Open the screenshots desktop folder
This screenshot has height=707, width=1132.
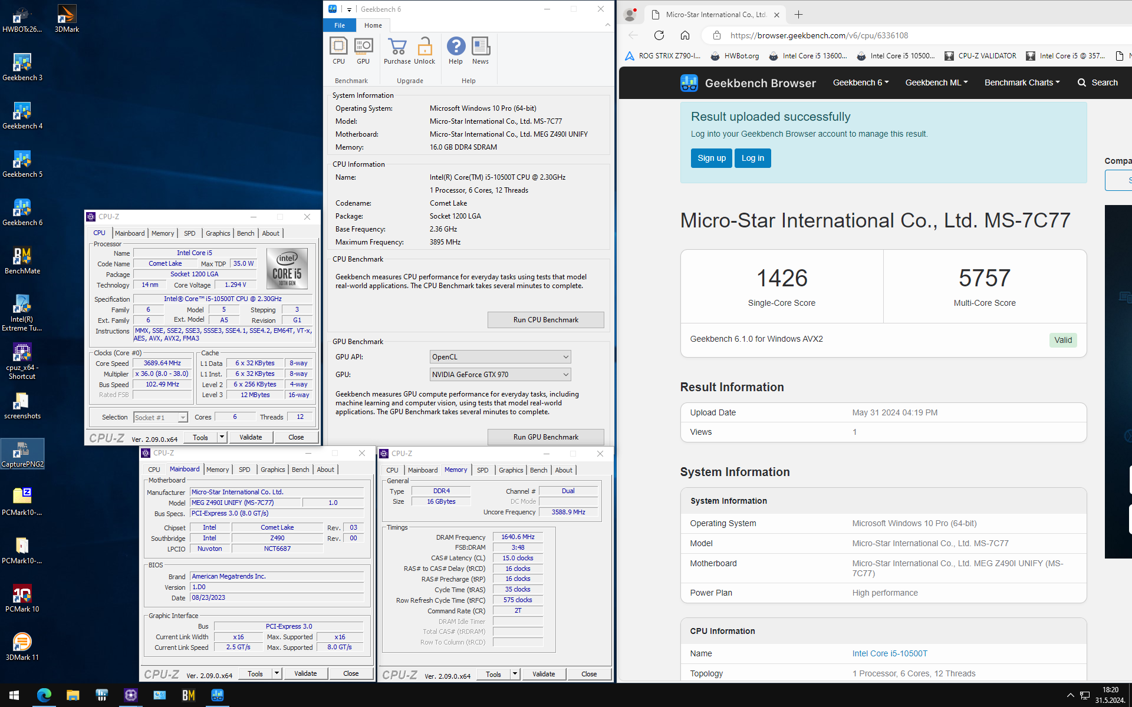click(22, 406)
